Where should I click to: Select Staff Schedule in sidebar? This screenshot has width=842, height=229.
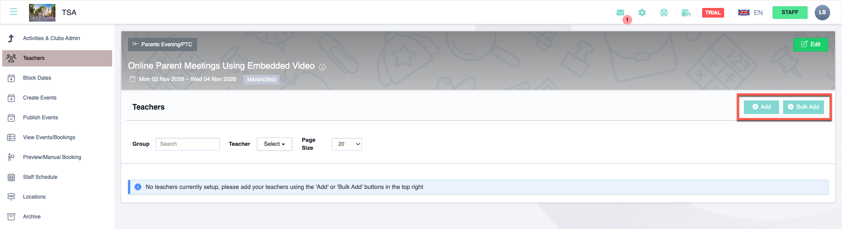pyautogui.click(x=40, y=177)
